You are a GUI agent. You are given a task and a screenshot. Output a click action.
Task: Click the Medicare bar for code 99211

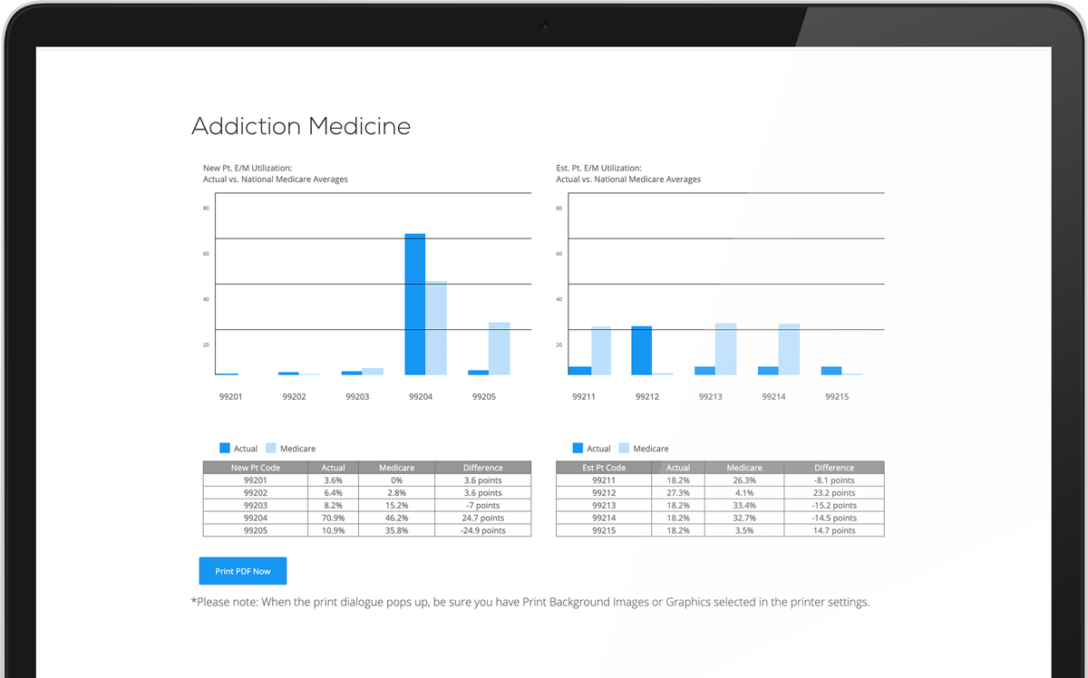(x=600, y=351)
